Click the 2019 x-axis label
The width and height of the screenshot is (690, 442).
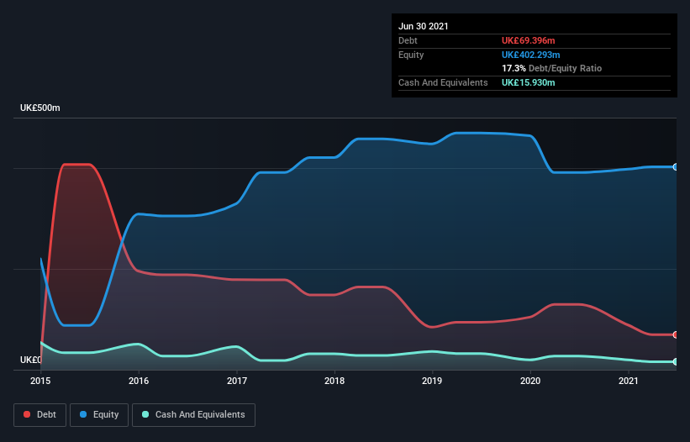click(432, 381)
